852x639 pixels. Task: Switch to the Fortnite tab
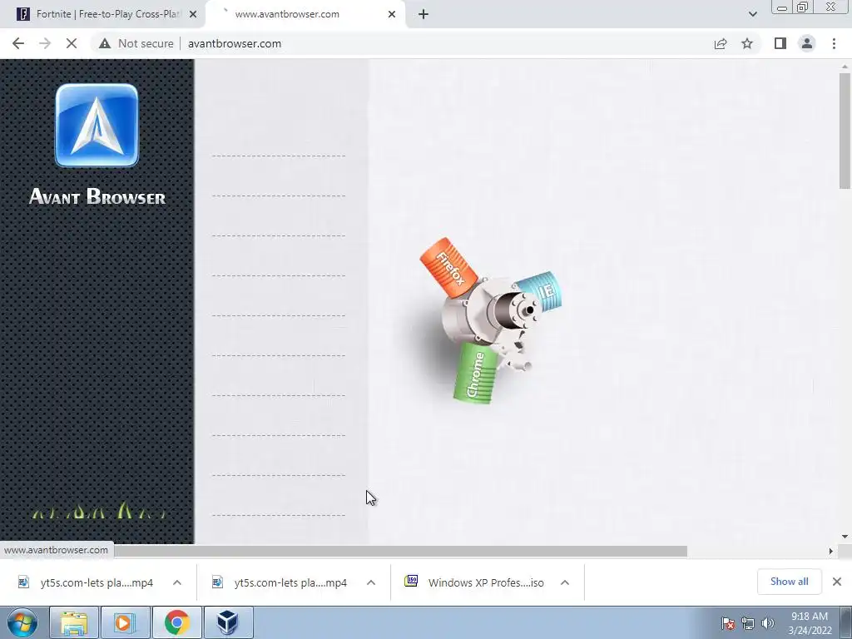click(103, 15)
